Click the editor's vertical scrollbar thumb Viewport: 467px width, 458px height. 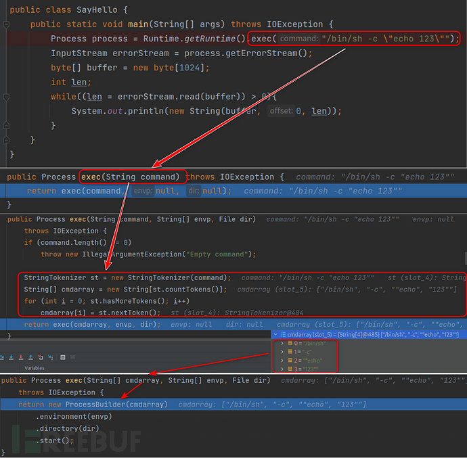click(x=464, y=258)
